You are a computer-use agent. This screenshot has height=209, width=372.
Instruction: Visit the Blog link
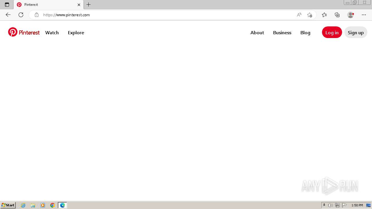(x=305, y=33)
